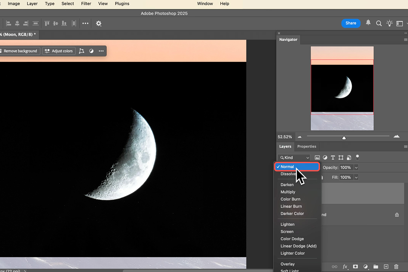The image size is (408, 272).
Task: Open the search magnifier icon
Action: point(379,23)
